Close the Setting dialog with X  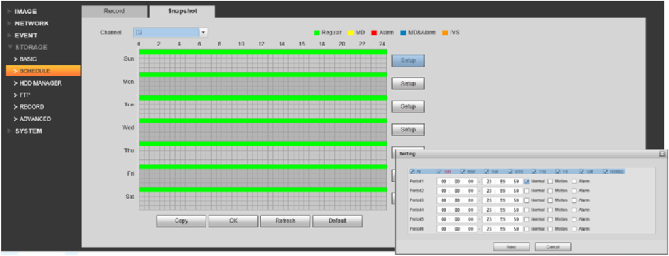662,153
